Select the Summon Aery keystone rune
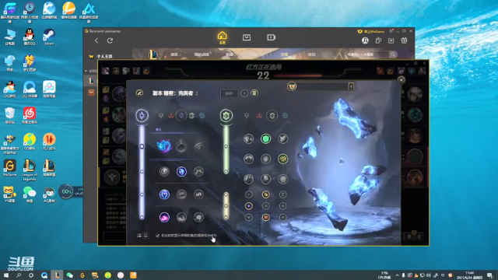 pos(164,145)
